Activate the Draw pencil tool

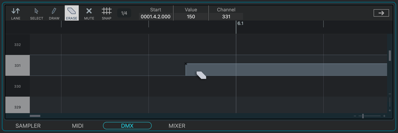pos(54,13)
